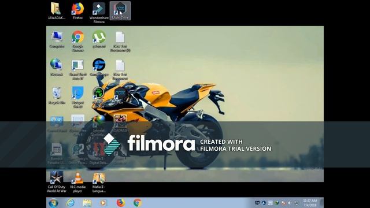Open the VLC media player shortcut
Viewport: 370px width, 208px height.
click(x=77, y=182)
